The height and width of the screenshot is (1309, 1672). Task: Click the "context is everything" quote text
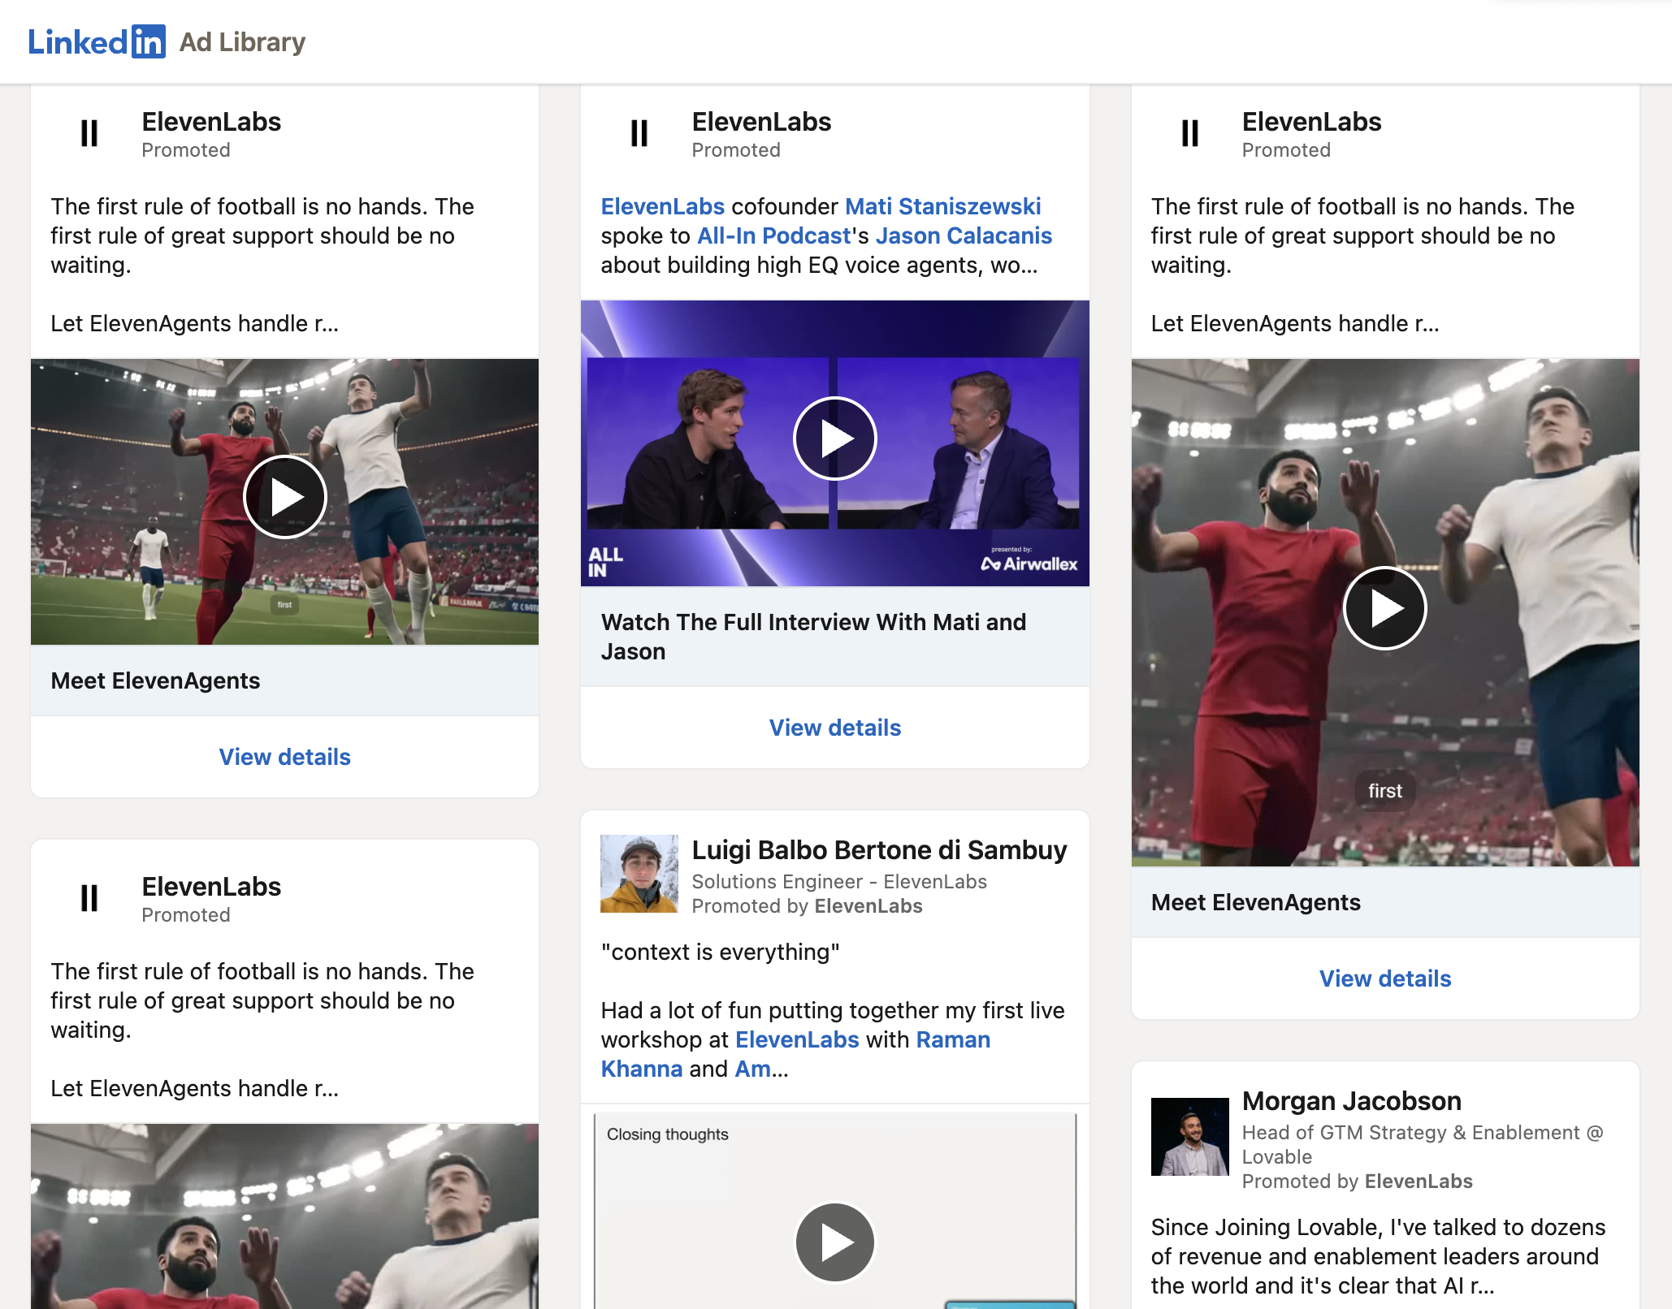click(x=721, y=952)
